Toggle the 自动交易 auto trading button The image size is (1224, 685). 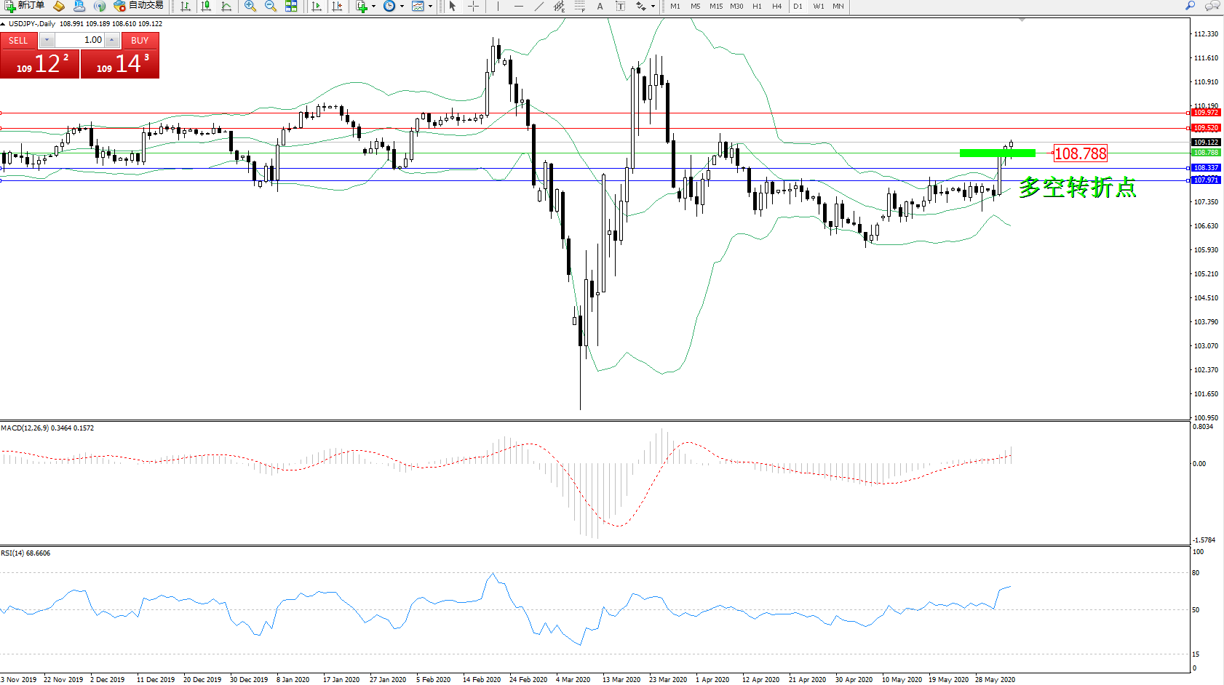(x=139, y=6)
